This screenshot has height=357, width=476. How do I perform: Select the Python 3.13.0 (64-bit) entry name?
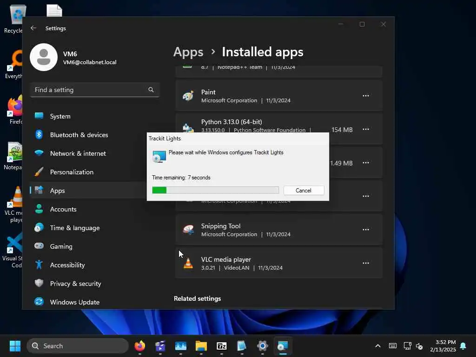click(231, 122)
